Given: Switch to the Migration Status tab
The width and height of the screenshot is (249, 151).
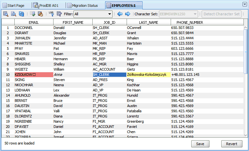Looking at the screenshot, I should click(x=83, y=6).
